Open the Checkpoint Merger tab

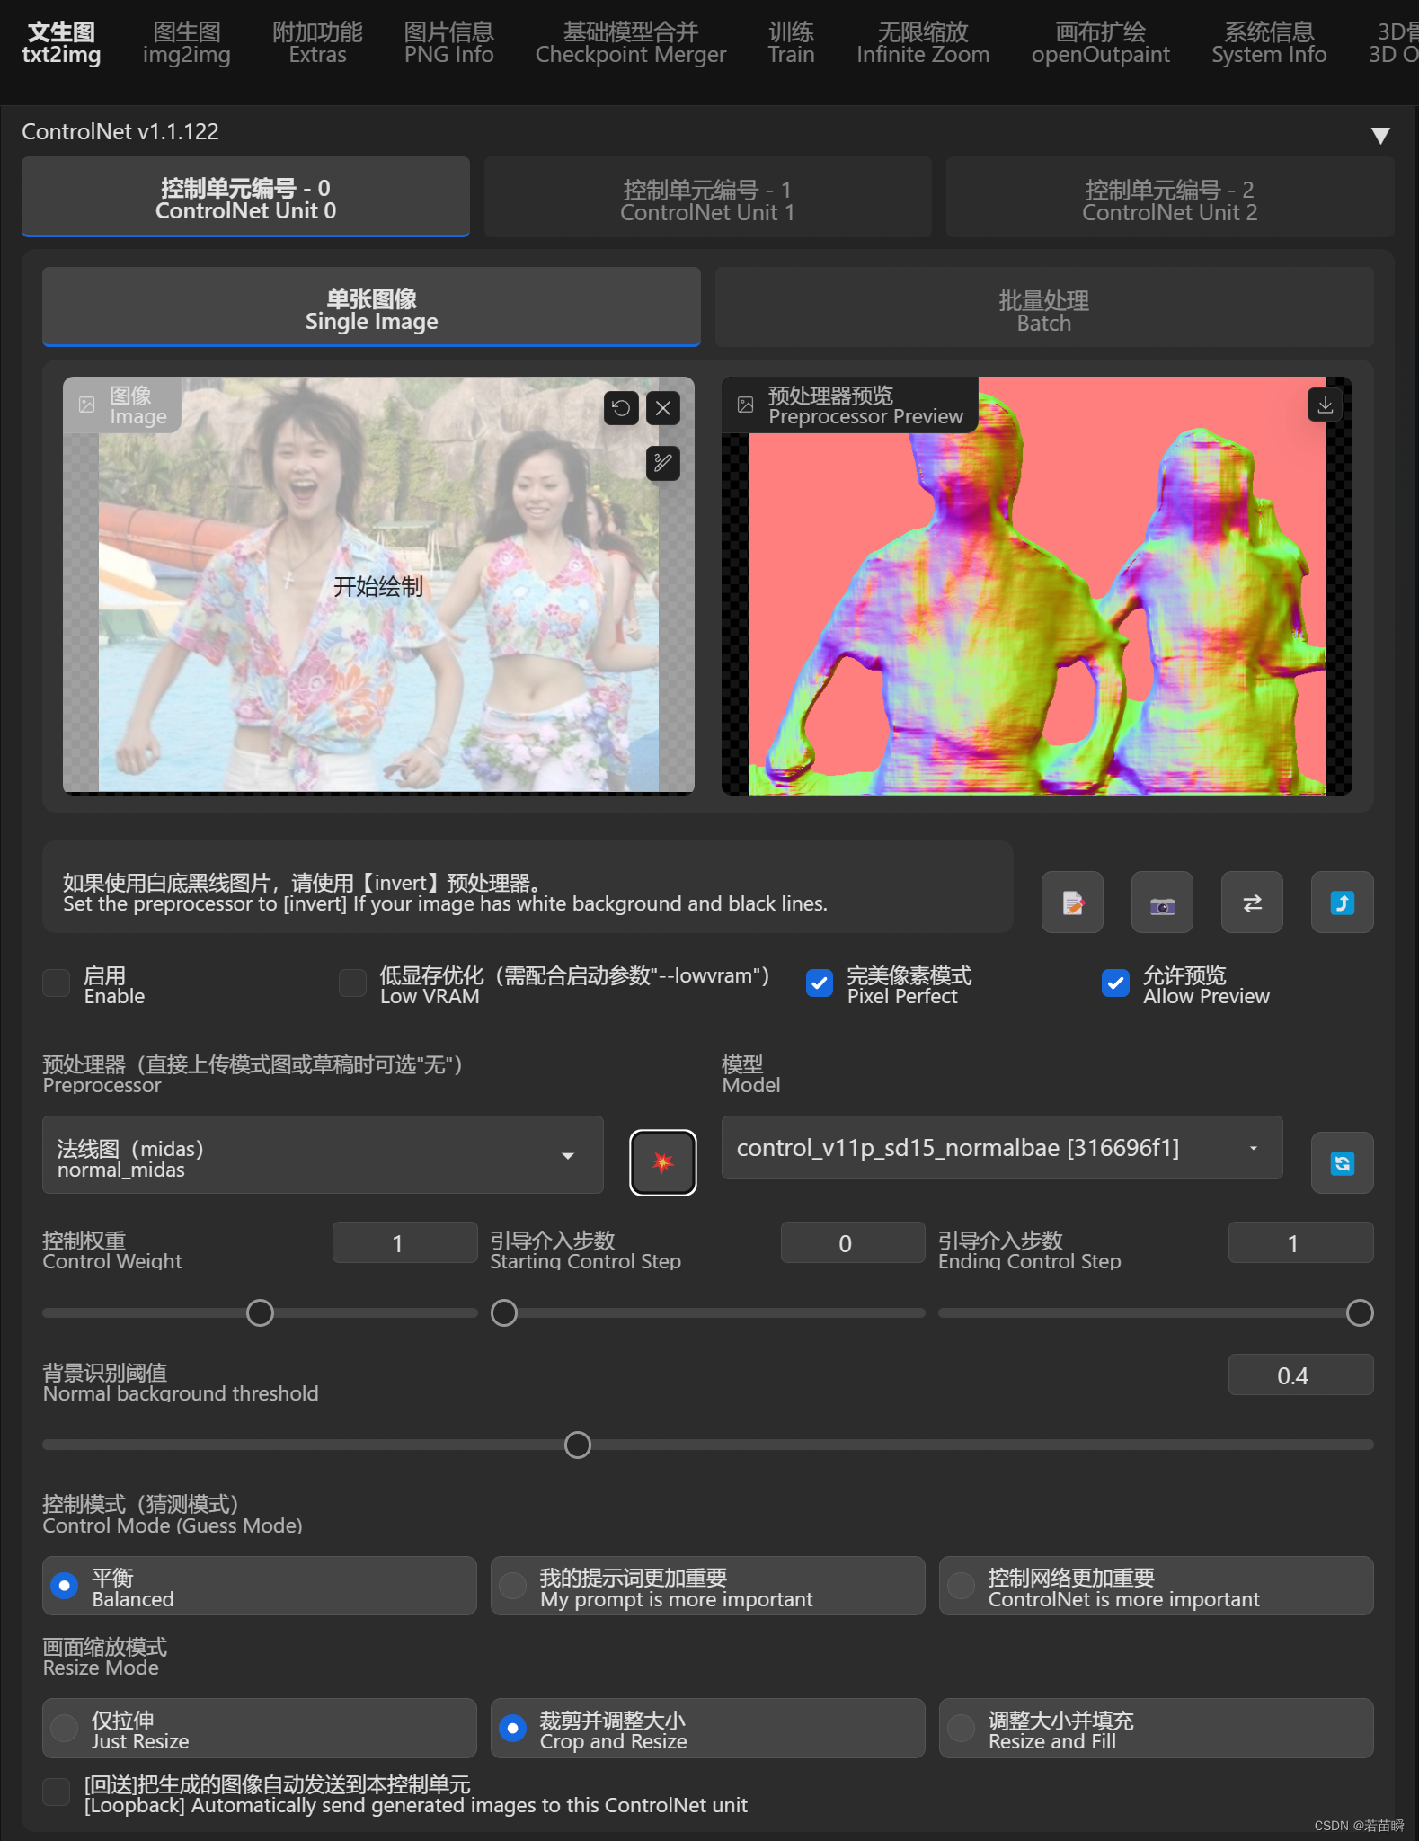[x=631, y=43]
